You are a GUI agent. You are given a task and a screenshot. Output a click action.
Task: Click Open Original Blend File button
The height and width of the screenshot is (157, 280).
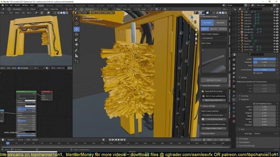coord(214,100)
